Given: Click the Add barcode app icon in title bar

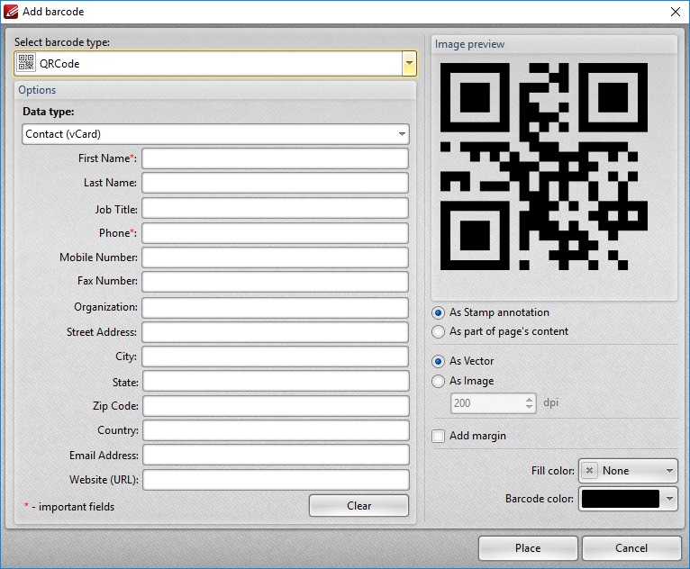Looking at the screenshot, I should 11,12.
